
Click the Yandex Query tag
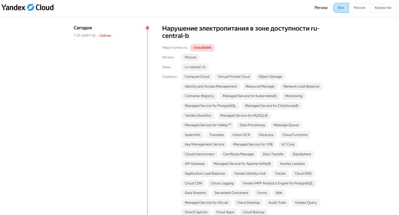[306, 202]
